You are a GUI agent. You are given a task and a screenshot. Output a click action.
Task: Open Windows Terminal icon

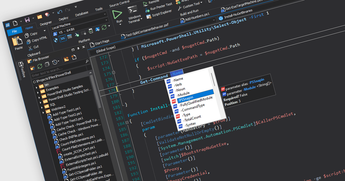point(133,10)
